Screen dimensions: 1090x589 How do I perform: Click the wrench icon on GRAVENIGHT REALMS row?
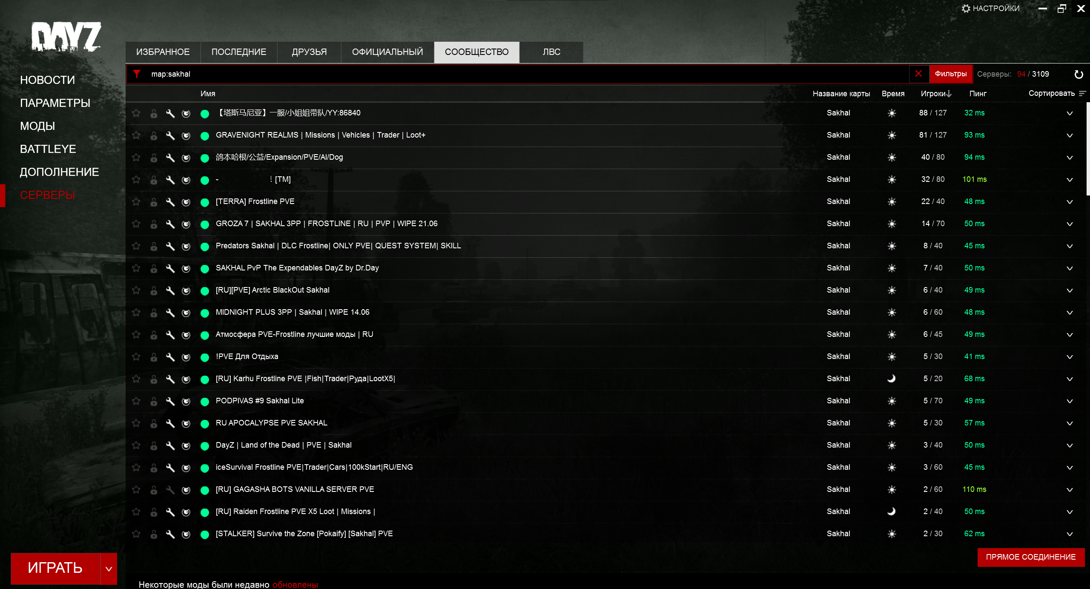pyautogui.click(x=170, y=135)
